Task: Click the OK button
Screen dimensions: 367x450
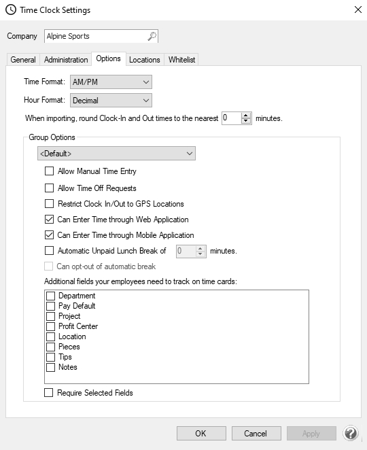Action: (x=201, y=434)
